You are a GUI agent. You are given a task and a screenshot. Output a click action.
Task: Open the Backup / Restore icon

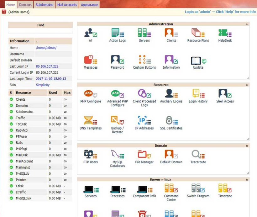(117, 121)
